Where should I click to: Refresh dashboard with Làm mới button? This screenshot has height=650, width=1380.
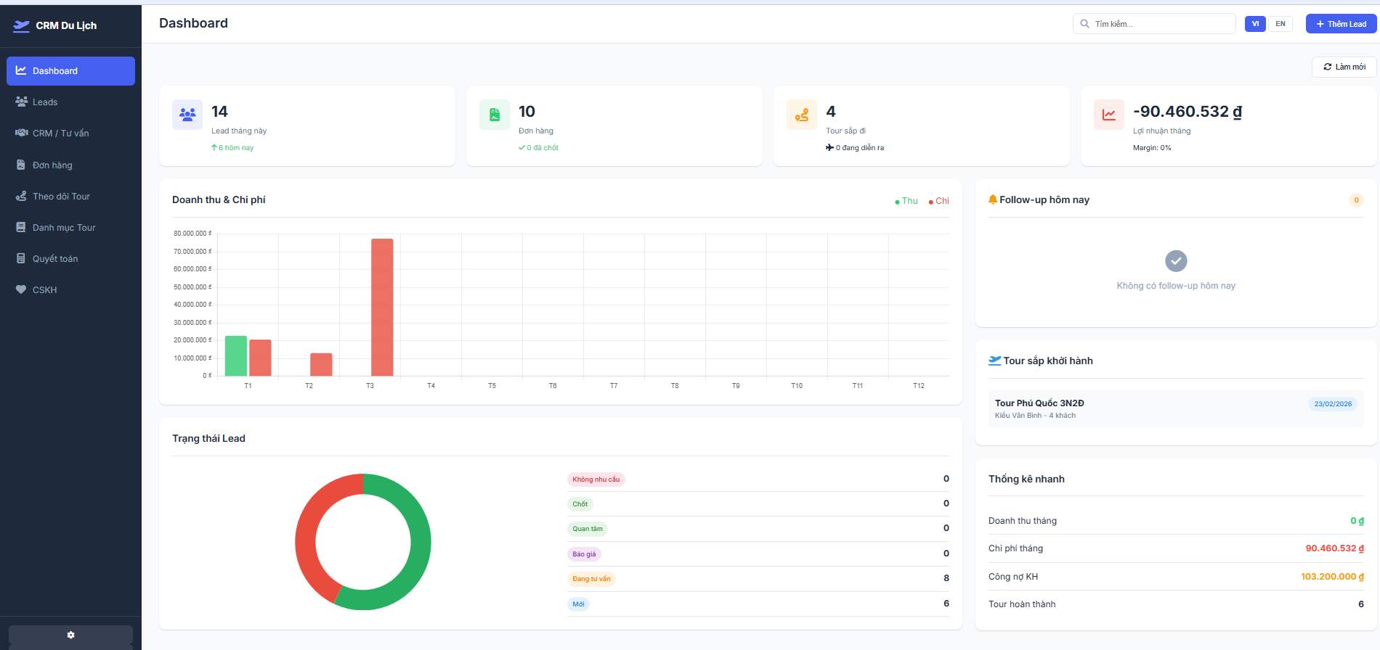pos(1344,67)
